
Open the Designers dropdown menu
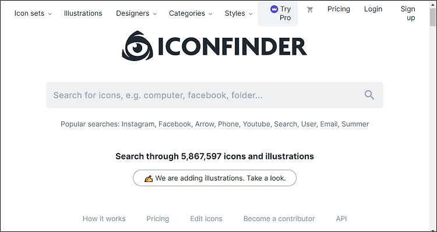click(x=136, y=13)
